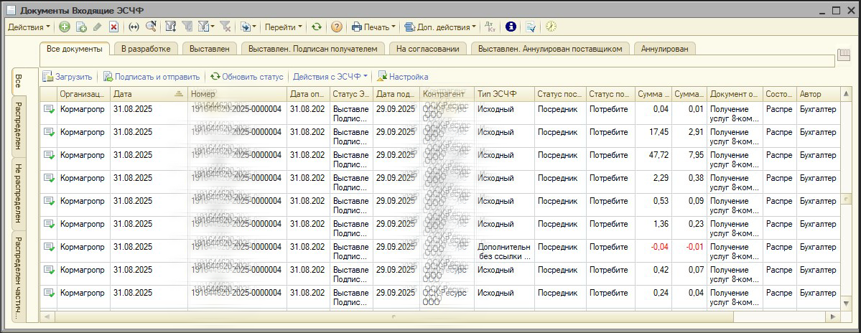Click the magnifier search icon in toolbar
The height and width of the screenshot is (333, 861).
pos(151,27)
